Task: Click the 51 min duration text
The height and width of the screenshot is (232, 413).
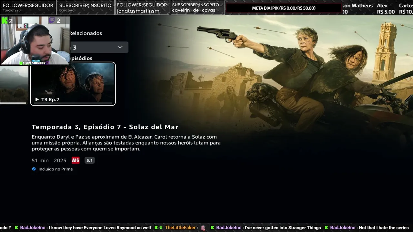Action: [x=40, y=160]
